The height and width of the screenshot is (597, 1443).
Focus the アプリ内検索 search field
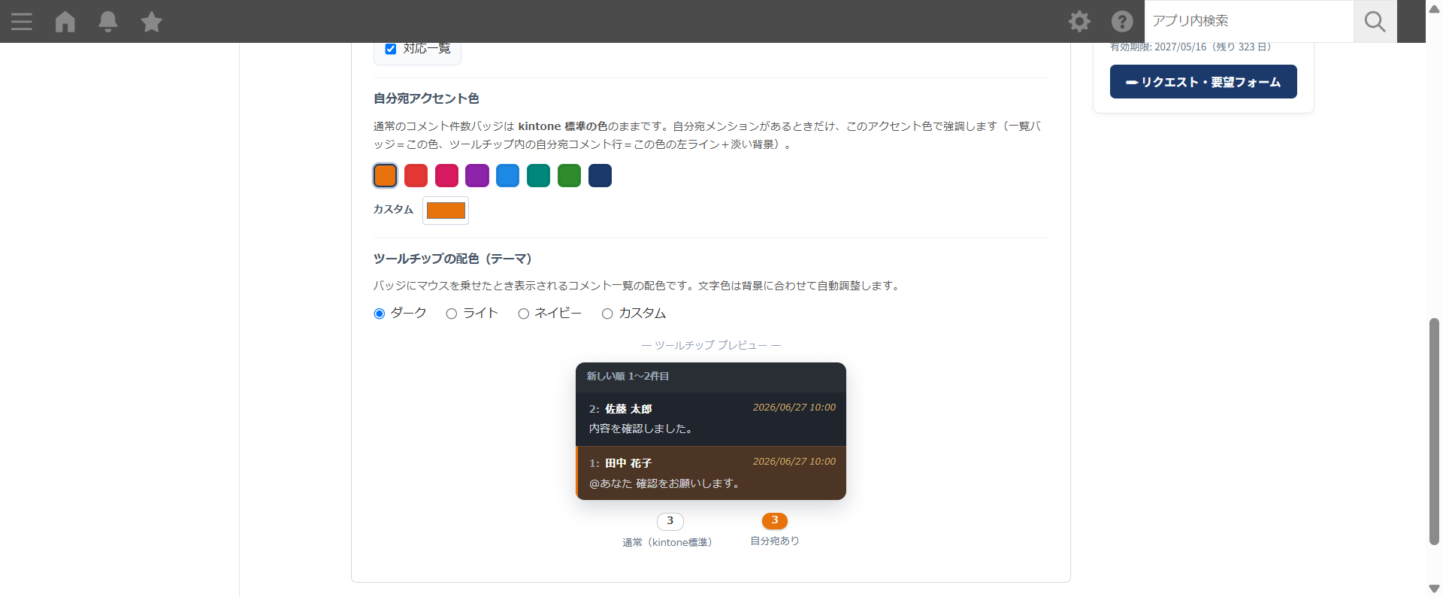(1249, 21)
